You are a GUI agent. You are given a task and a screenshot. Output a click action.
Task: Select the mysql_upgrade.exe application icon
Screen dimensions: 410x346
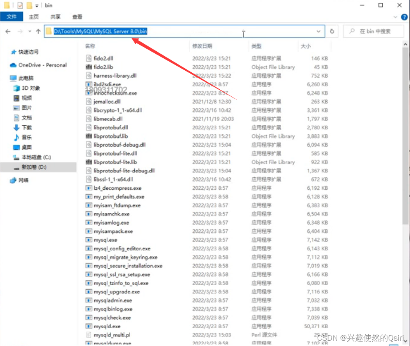coord(89,291)
